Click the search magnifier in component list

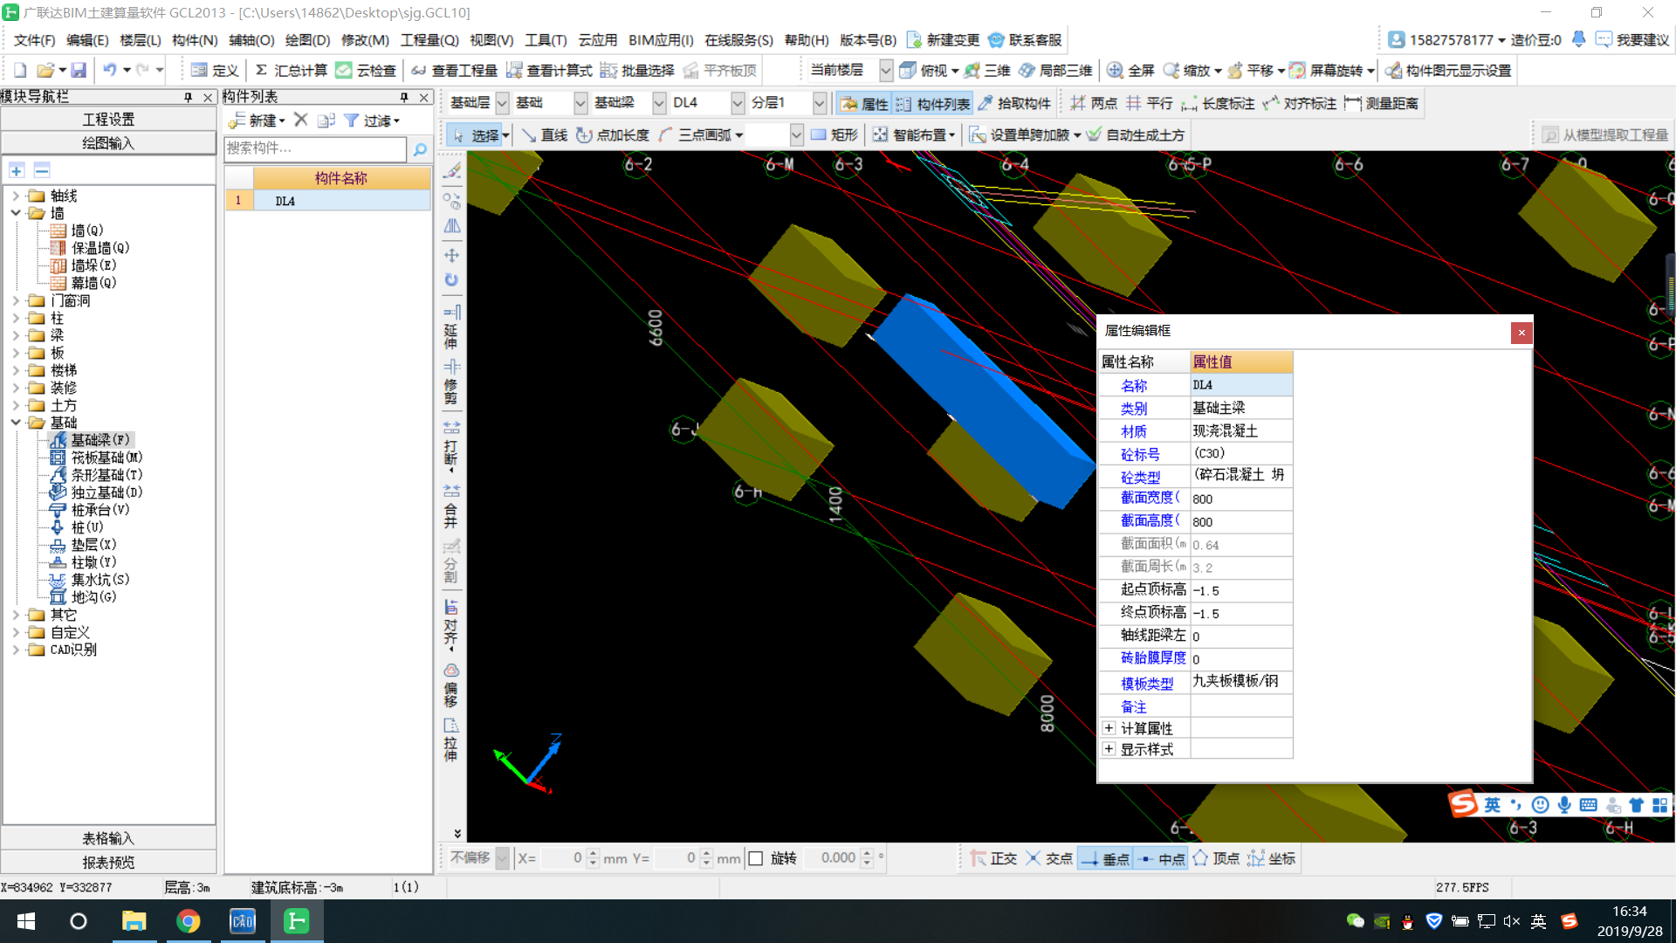tap(420, 149)
